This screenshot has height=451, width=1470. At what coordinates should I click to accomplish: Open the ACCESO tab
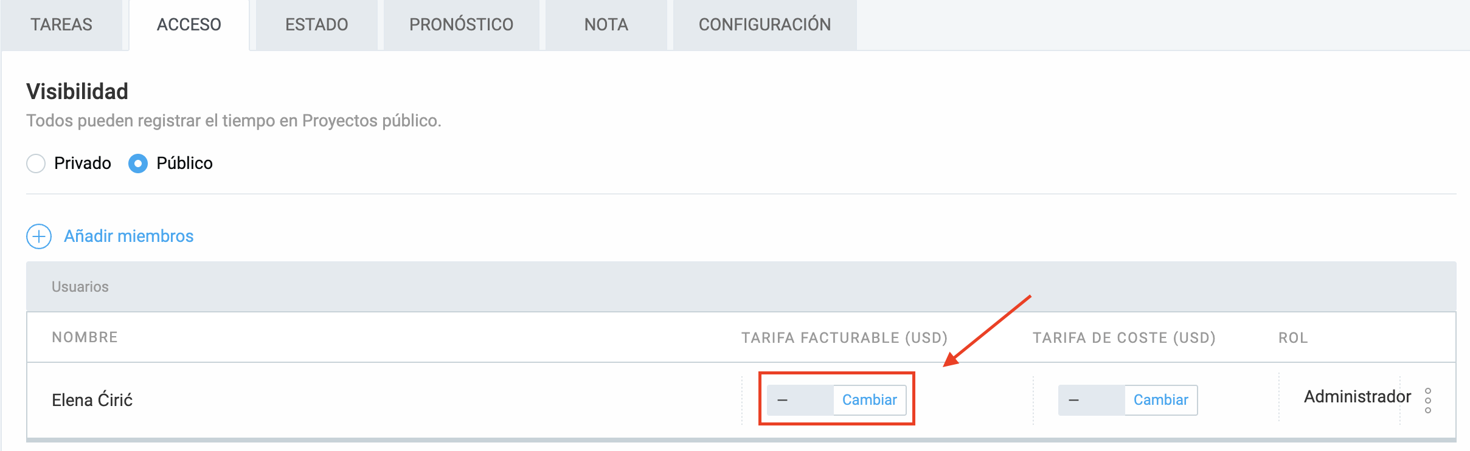(x=189, y=24)
